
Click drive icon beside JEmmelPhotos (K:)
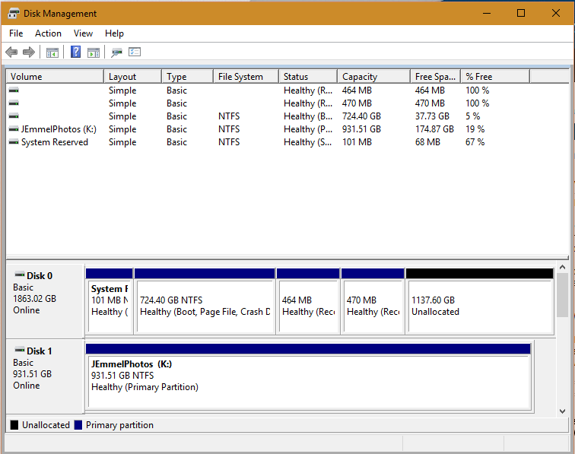click(14, 129)
